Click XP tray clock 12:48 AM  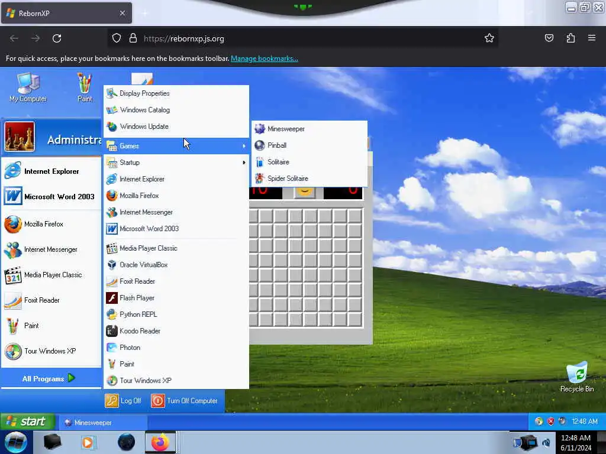point(584,421)
